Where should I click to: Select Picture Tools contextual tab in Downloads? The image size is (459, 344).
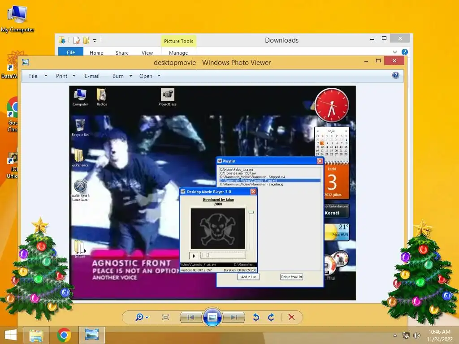click(x=178, y=41)
